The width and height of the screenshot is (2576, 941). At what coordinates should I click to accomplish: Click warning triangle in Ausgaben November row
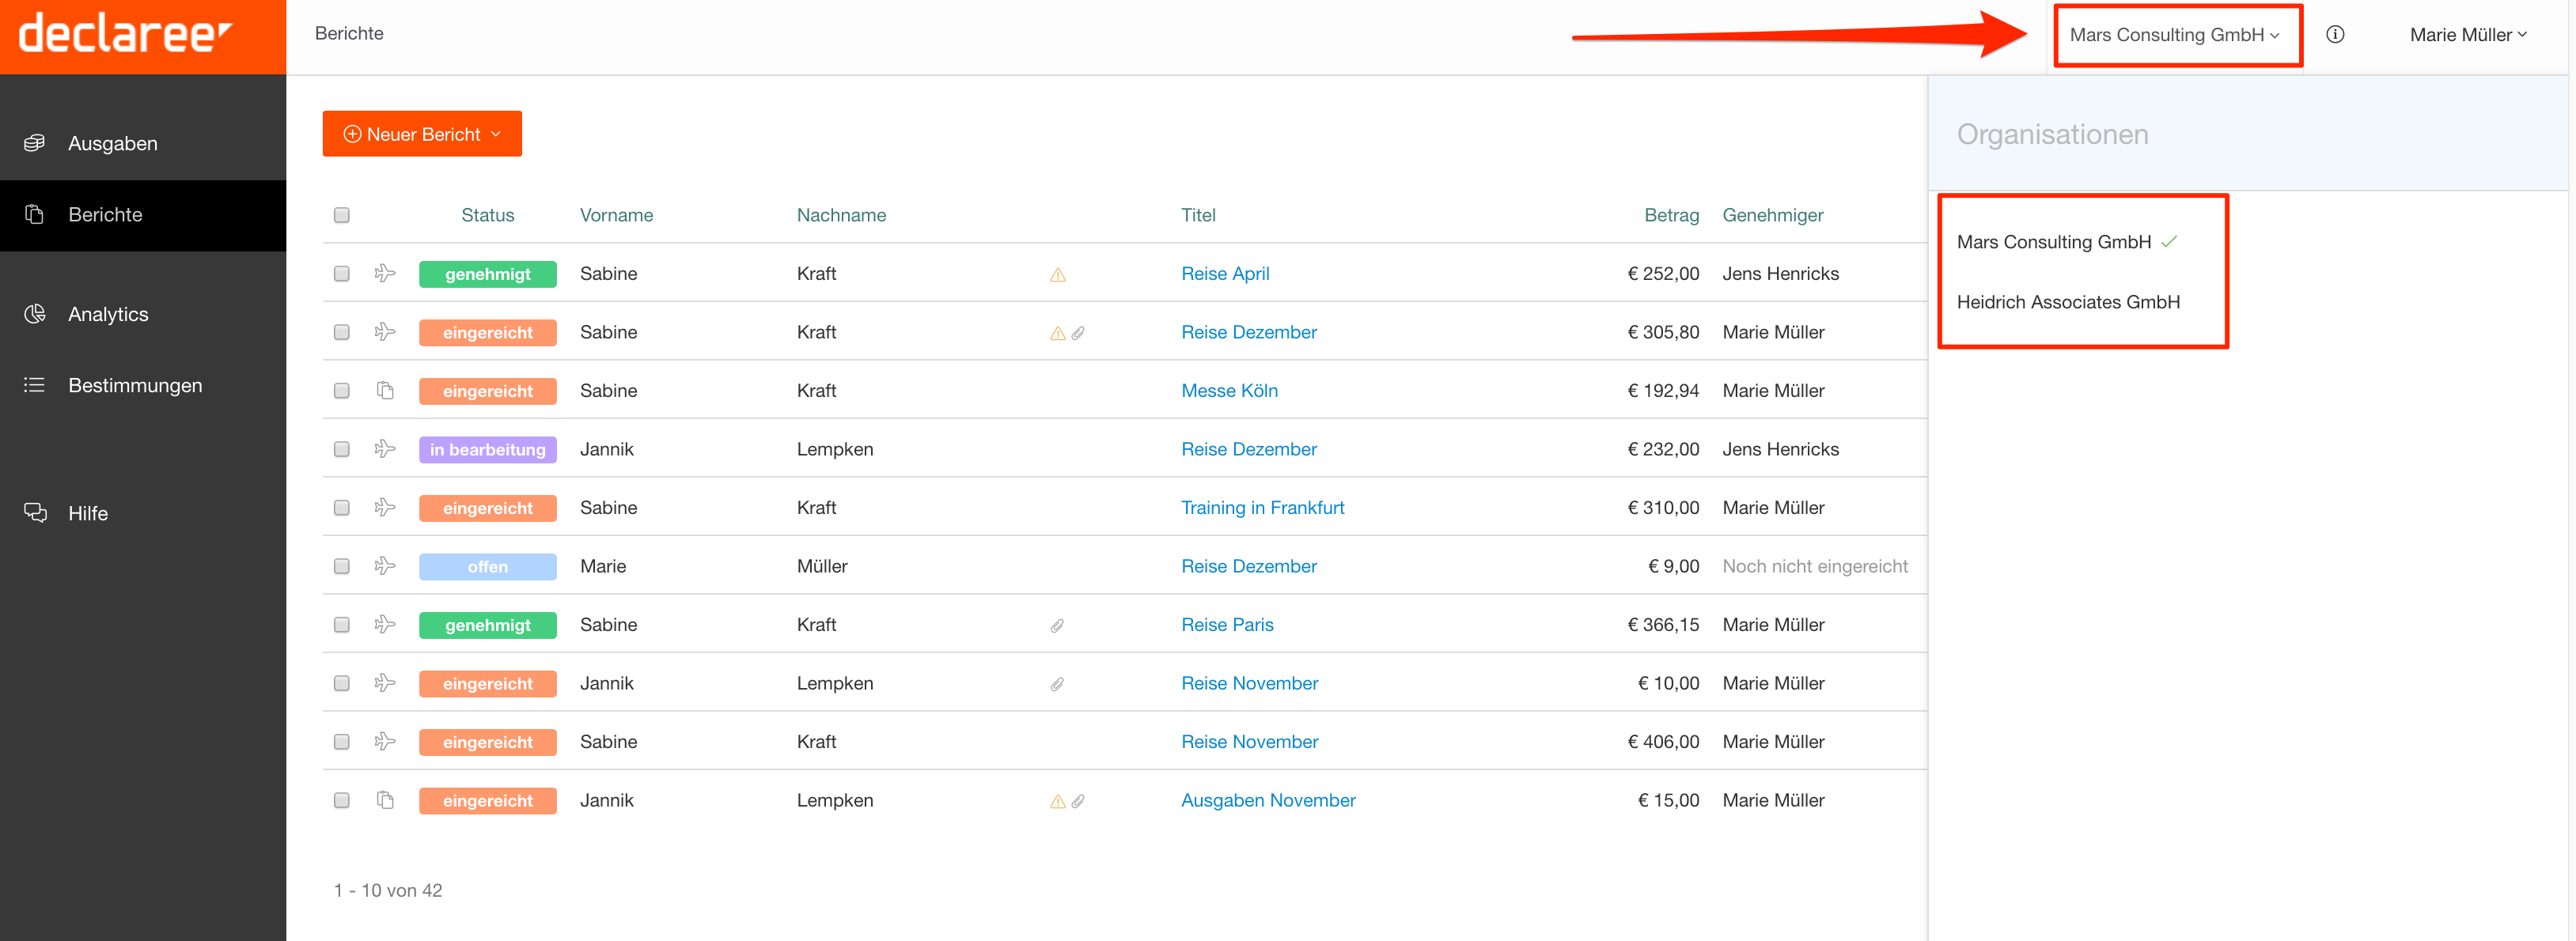(x=1057, y=801)
